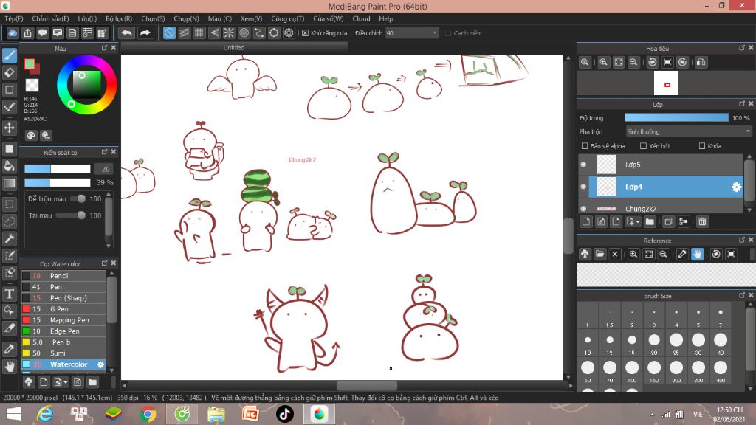This screenshot has width=756, height=425.
Task: Select the Sumi brush
Action: (63, 353)
